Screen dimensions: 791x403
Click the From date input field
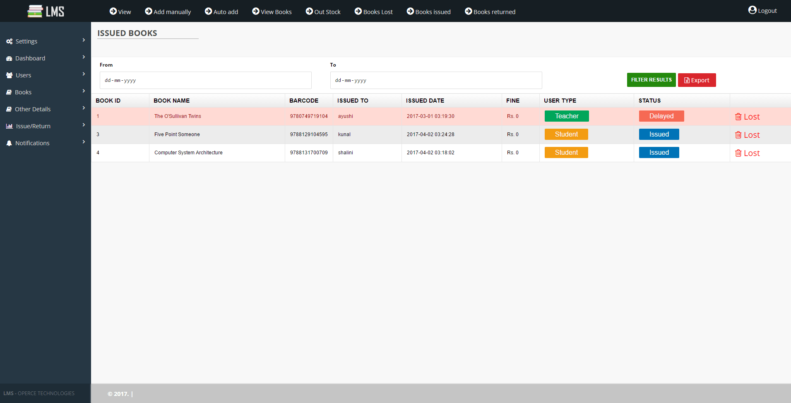pos(205,80)
